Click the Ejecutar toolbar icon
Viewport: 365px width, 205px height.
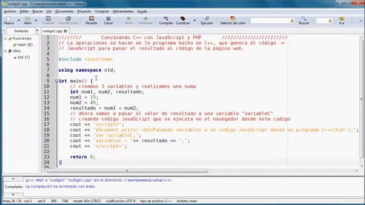click(x=206, y=20)
